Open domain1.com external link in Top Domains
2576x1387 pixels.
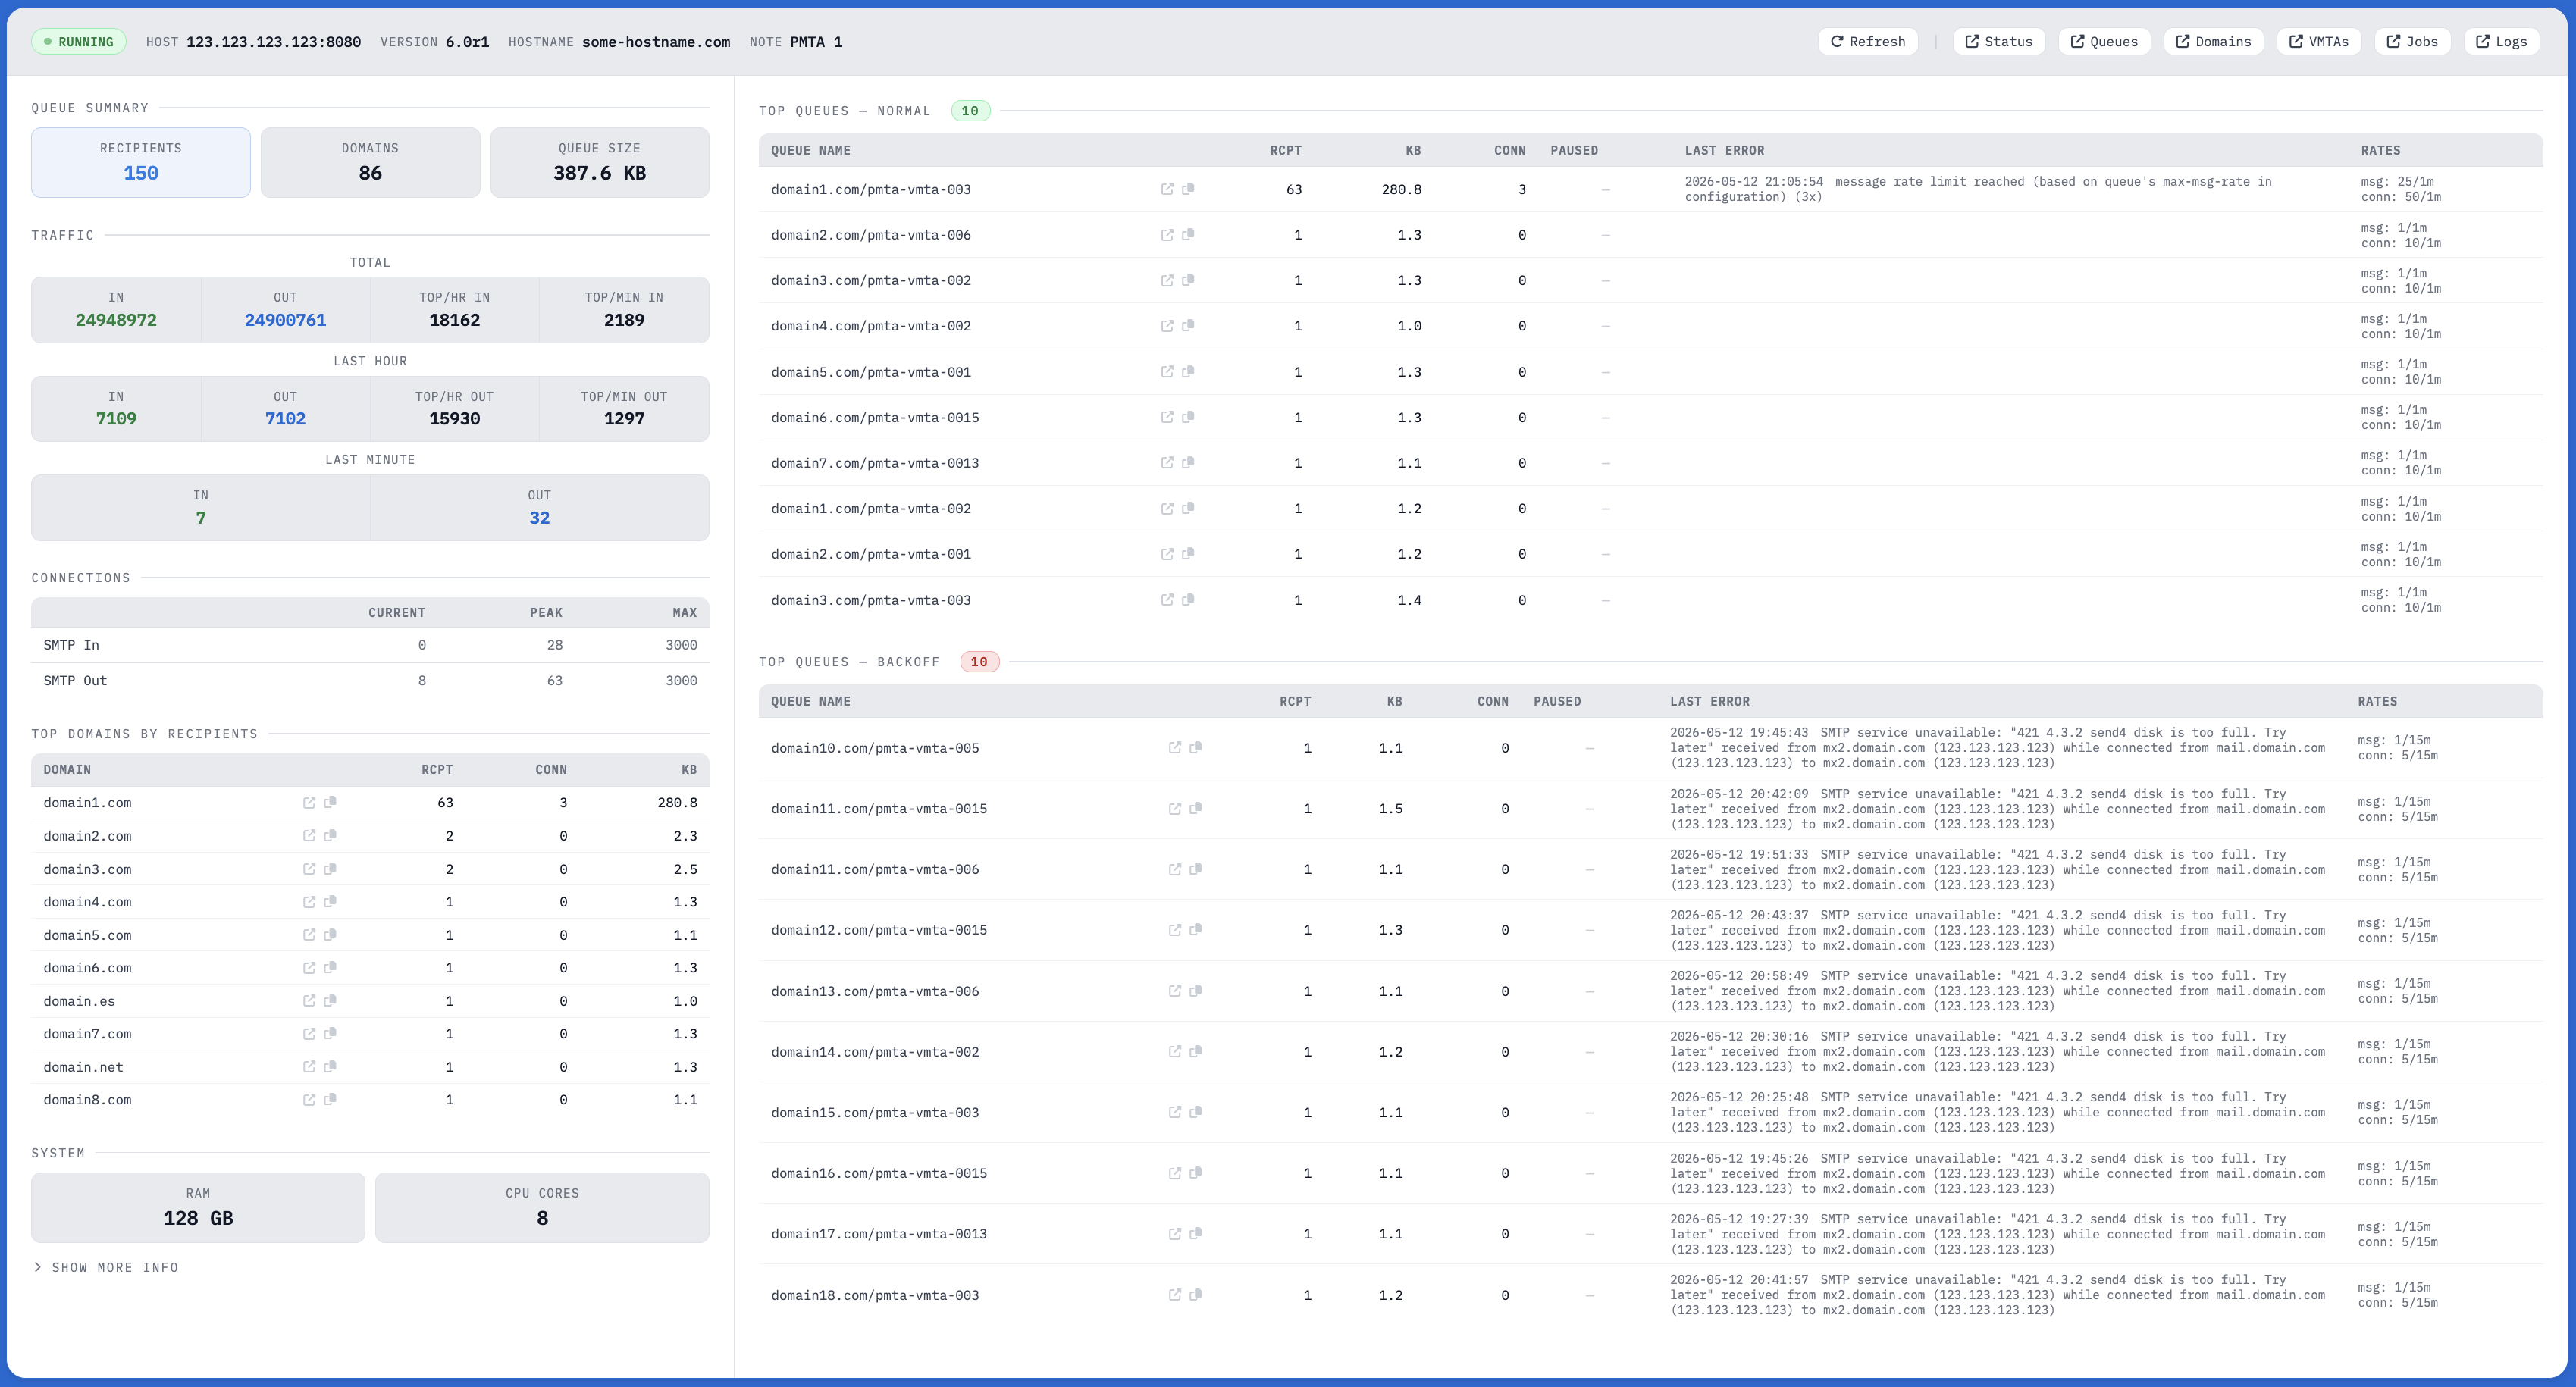click(309, 803)
